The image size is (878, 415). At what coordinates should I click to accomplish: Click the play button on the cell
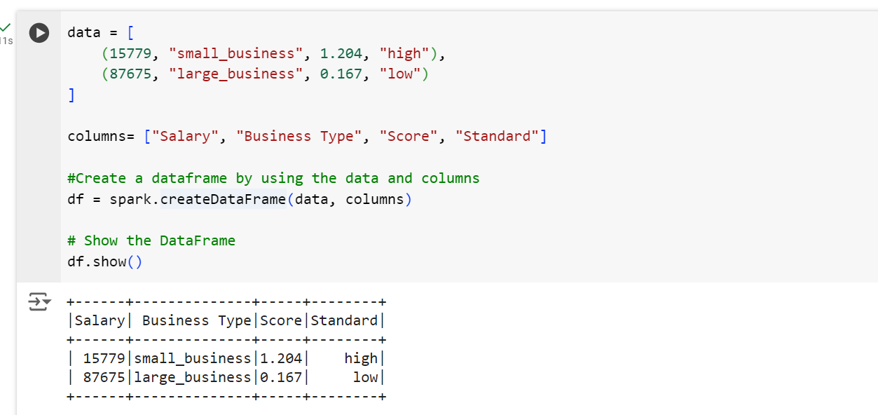pos(39,32)
